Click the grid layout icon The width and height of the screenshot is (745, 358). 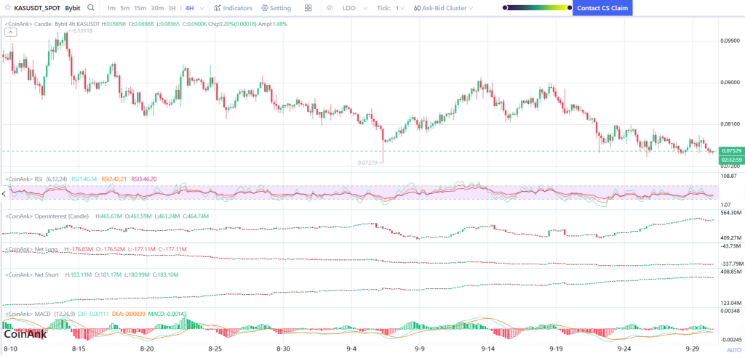(308, 8)
